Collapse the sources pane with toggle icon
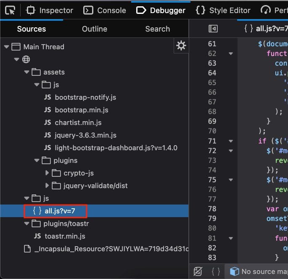This screenshot has height=279, width=288. coord(213,29)
